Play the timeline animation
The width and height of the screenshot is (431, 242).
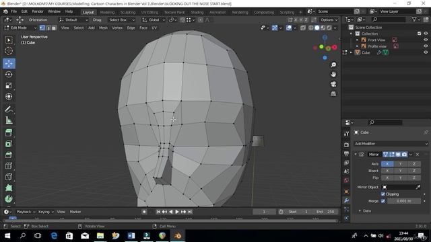coord(177,212)
